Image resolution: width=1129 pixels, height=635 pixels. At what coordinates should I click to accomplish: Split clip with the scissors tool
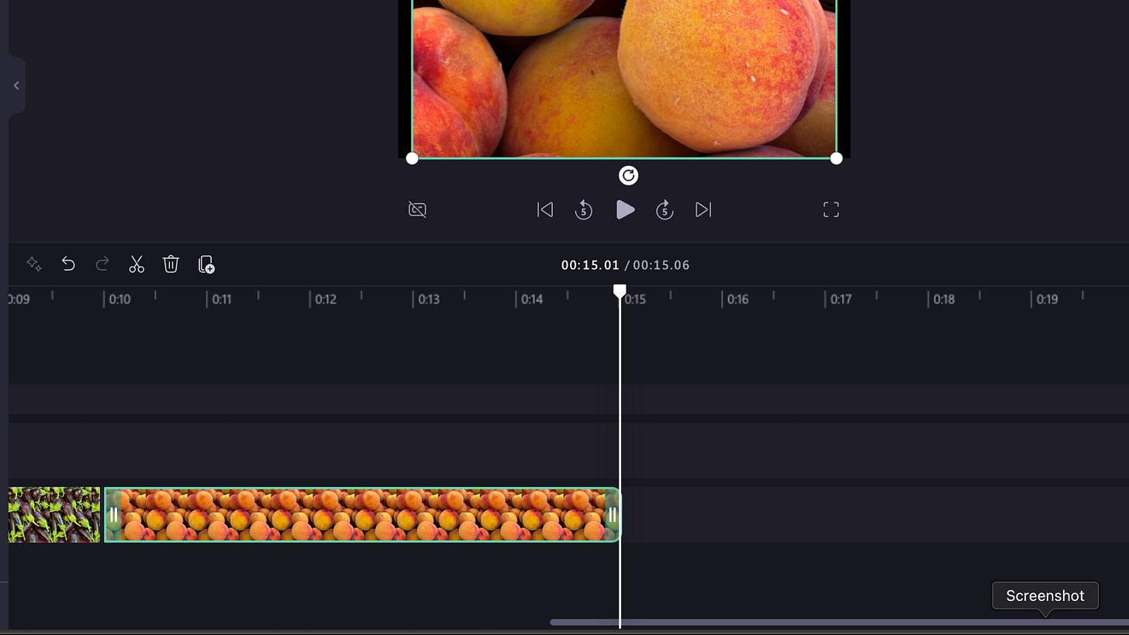tap(136, 264)
